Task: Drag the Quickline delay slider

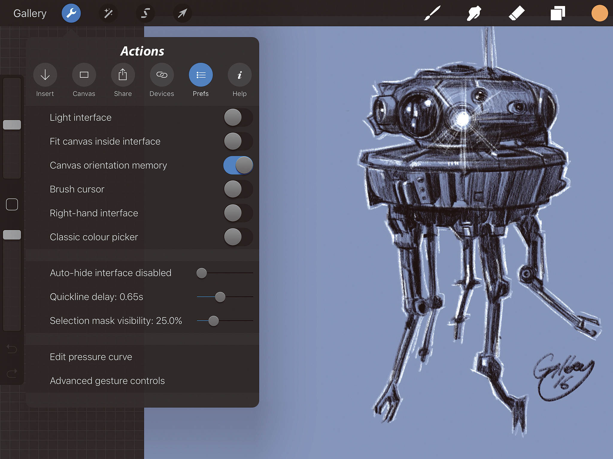Action: [220, 296]
